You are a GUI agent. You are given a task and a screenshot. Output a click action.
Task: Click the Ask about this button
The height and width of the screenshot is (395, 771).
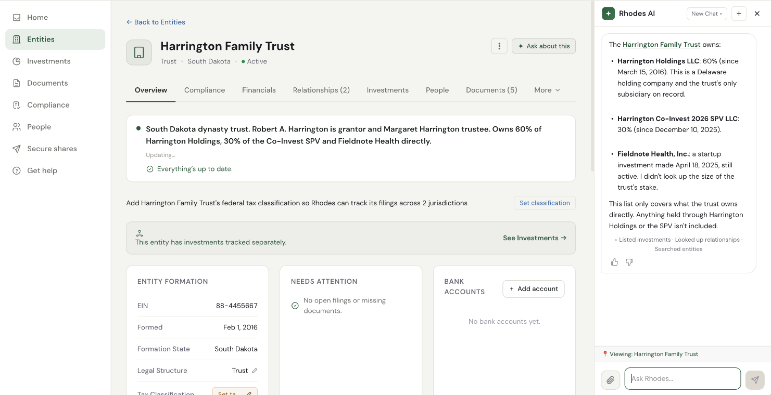coord(544,46)
